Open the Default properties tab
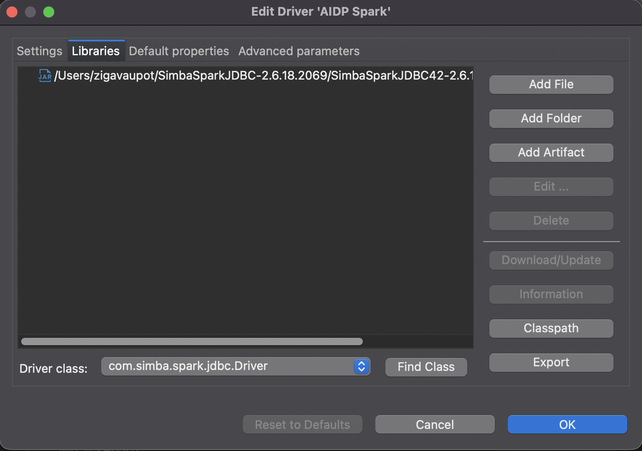 point(179,51)
